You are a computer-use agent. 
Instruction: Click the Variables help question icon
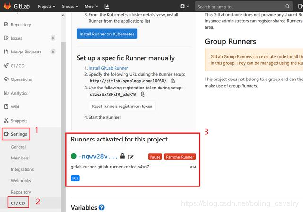tap(101, 208)
